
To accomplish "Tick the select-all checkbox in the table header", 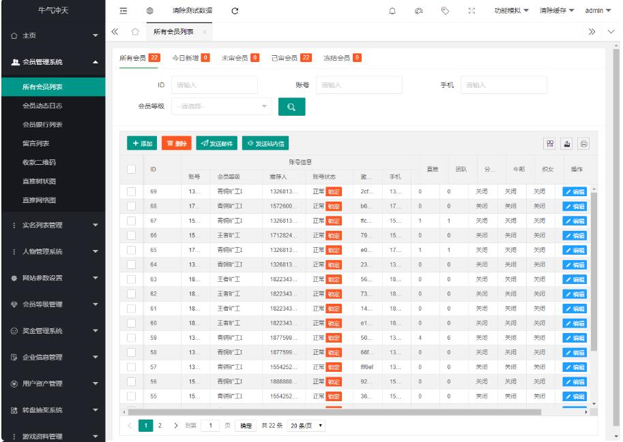I will coord(132,168).
